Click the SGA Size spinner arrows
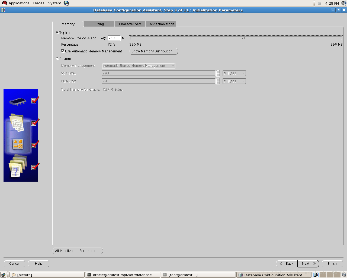Image resolution: width=347 pixels, height=278 pixels. (x=218, y=73)
